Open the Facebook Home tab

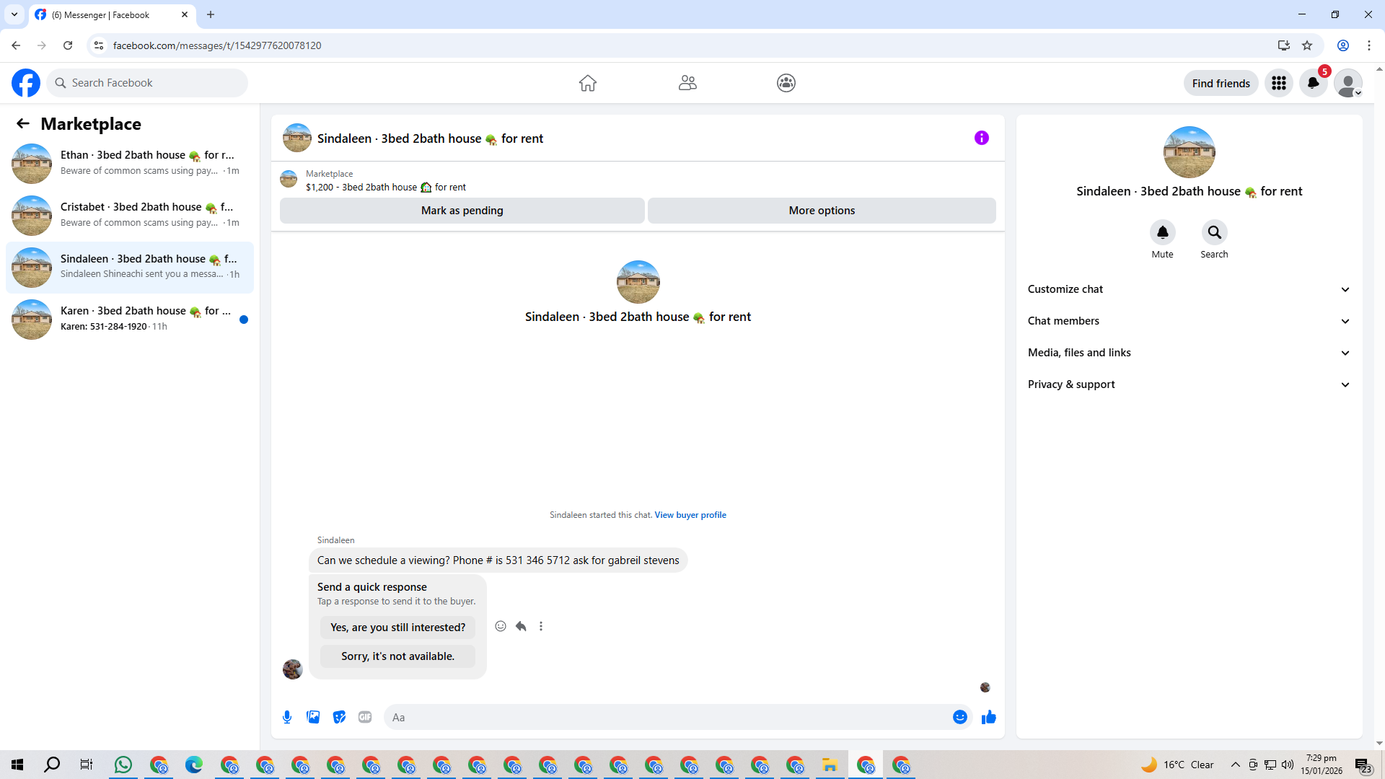(587, 83)
